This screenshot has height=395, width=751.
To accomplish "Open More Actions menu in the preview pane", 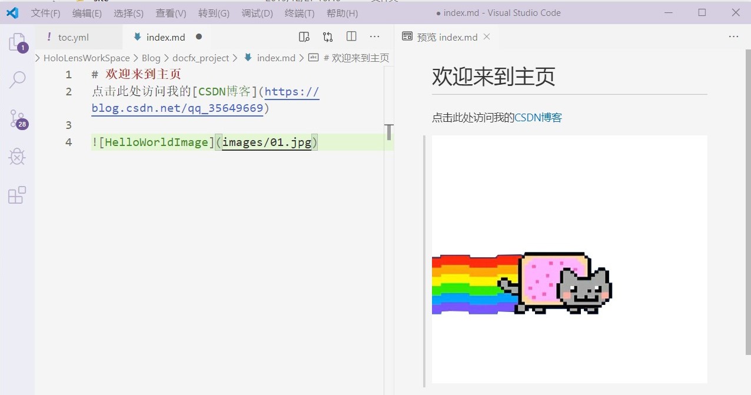I will 733,36.
